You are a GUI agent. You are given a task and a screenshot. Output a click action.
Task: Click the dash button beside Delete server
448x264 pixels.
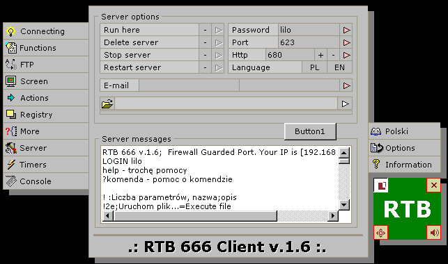pyautogui.click(x=205, y=42)
